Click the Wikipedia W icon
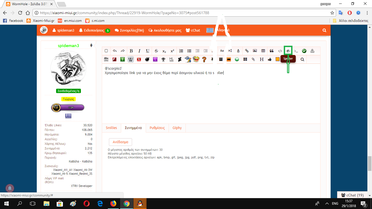 [131, 59]
